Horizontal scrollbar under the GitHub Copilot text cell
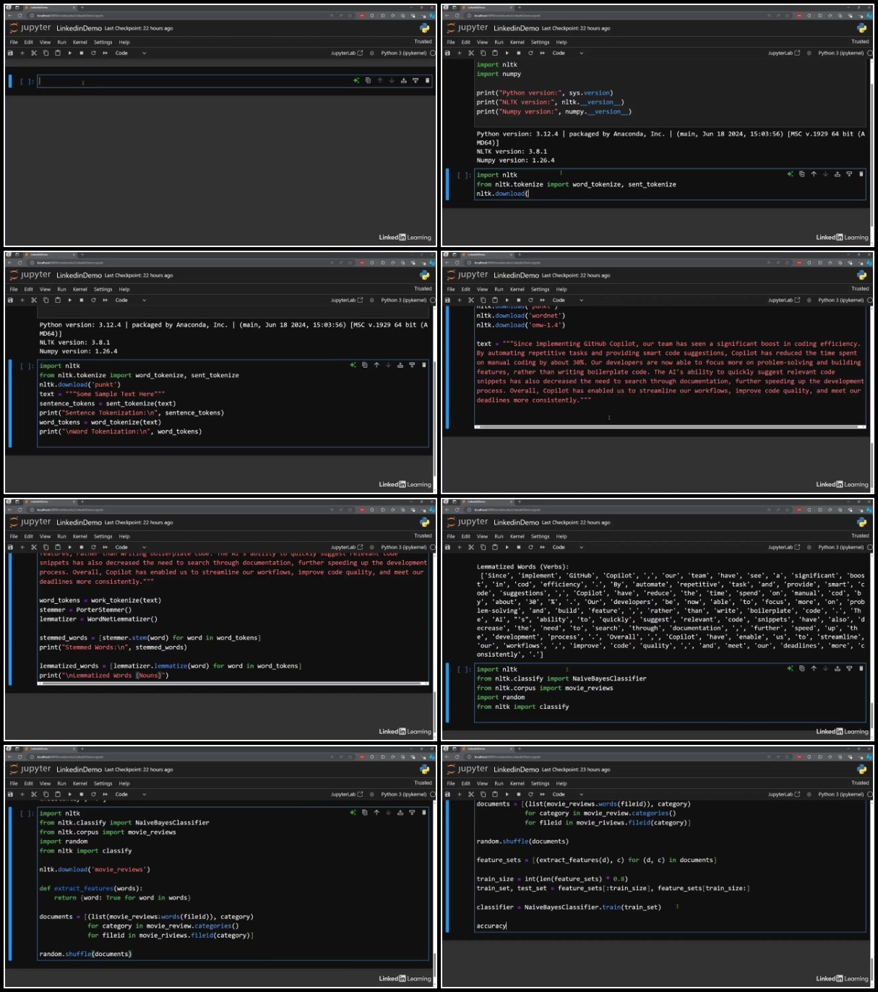Image resolution: width=878 pixels, height=992 pixels. pos(670,427)
